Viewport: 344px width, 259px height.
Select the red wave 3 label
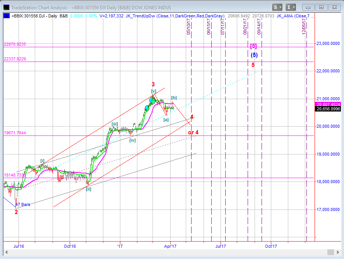[x=153, y=84]
